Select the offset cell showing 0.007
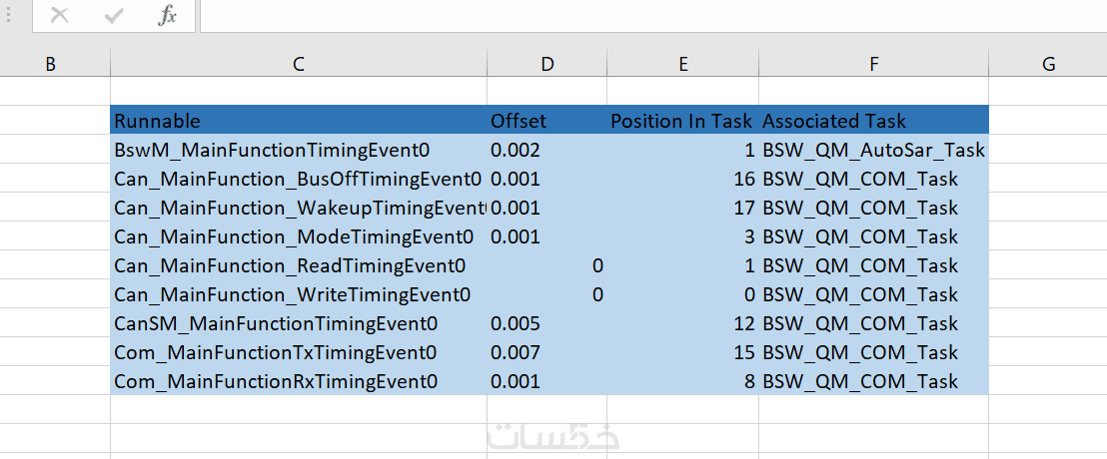Screen dimensions: 1107x459 pos(547,353)
